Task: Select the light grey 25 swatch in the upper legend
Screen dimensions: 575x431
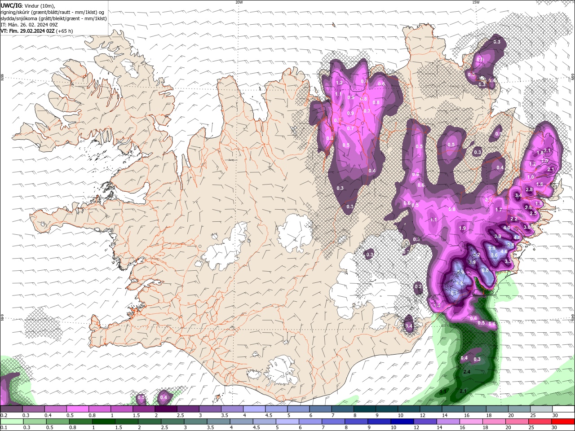Action: [x=541, y=409]
